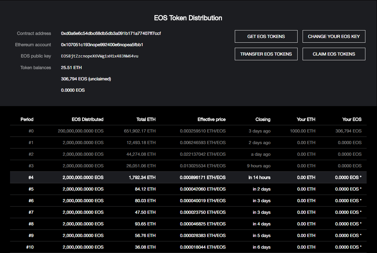Image resolution: width=377 pixels, height=253 pixels.
Task: Click the 306,794 EOS (unclaimed) balance
Action: (x=86, y=79)
